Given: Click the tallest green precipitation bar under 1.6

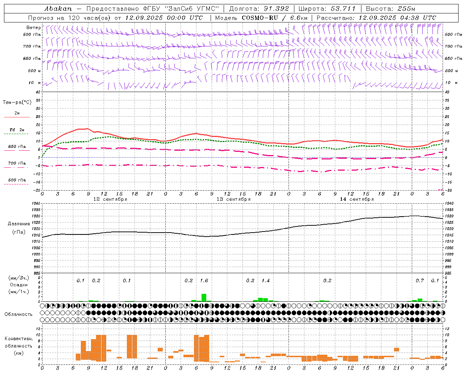Looking at the screenshot, I should 204,297.
